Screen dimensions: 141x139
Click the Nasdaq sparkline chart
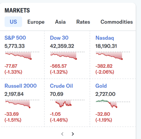113,55
